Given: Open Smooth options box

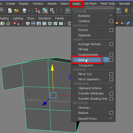Looking at the screenshot, I should tap(111, 60).
